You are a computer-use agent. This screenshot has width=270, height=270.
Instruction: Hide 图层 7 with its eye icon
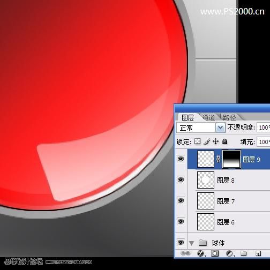181,200
